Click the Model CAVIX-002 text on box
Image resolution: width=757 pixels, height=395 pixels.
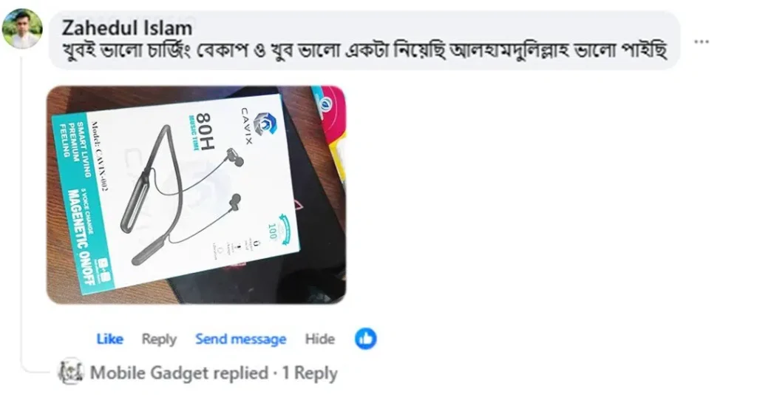(100, 155)
